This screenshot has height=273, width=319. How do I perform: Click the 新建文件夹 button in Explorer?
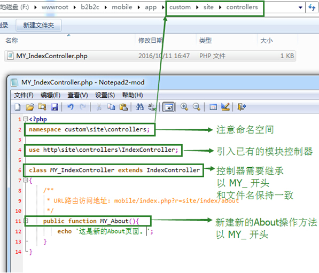pyautogui.click(x=38, y=26)
